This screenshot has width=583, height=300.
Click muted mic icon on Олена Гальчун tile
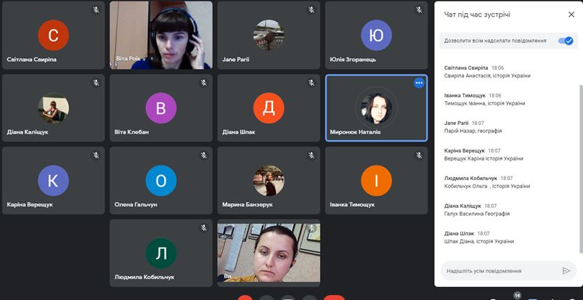(x=203, y=155)
